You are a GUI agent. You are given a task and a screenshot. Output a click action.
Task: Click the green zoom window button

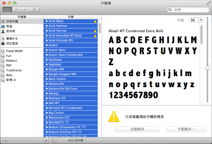[15, 3]
